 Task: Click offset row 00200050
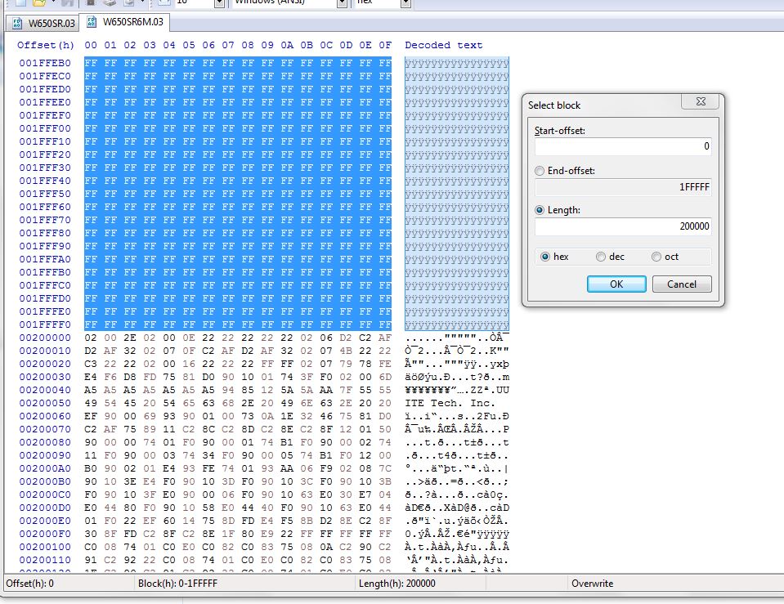point(45,403)
